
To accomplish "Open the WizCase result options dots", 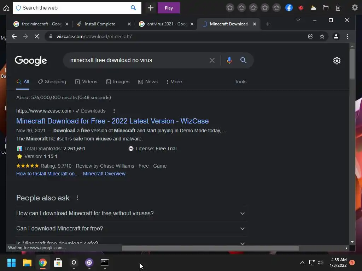I will pos(114,111).
